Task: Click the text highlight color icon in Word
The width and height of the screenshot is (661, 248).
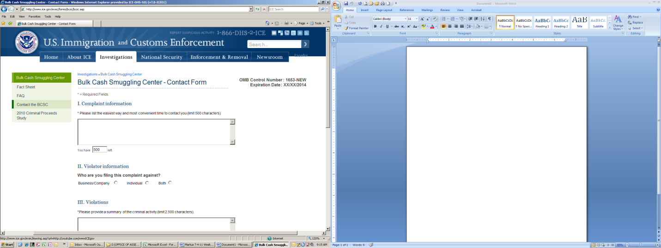Action: pyautogui.click(x=424, y=26)
